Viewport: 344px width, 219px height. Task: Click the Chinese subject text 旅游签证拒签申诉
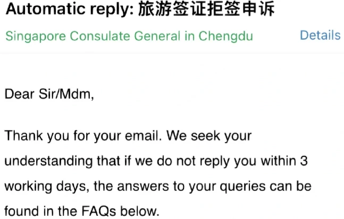[x=206, y=9]
